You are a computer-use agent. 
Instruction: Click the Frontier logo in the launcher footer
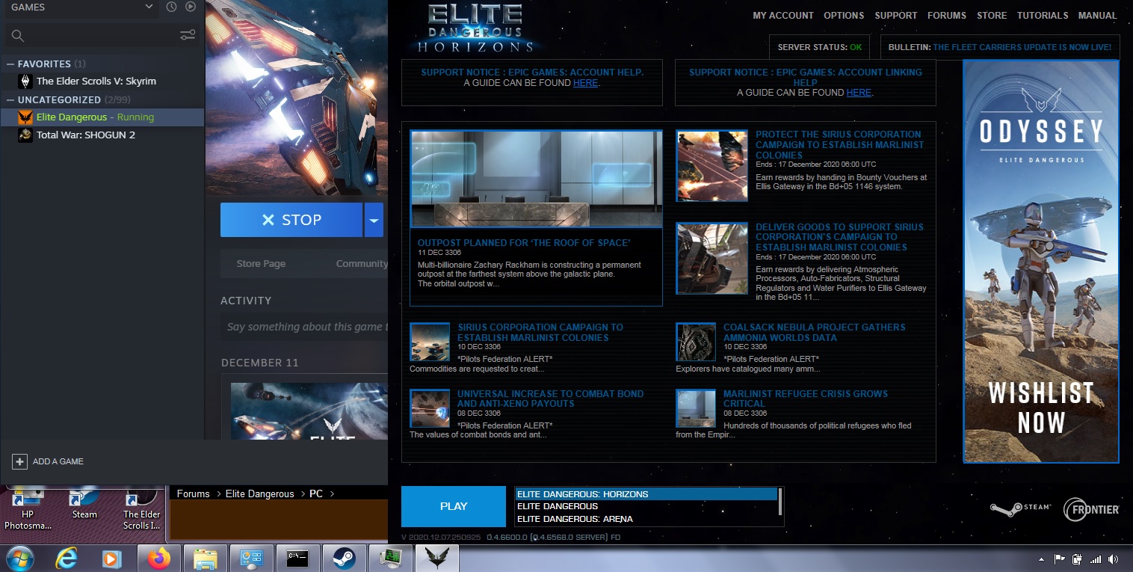pos(1092,509)
